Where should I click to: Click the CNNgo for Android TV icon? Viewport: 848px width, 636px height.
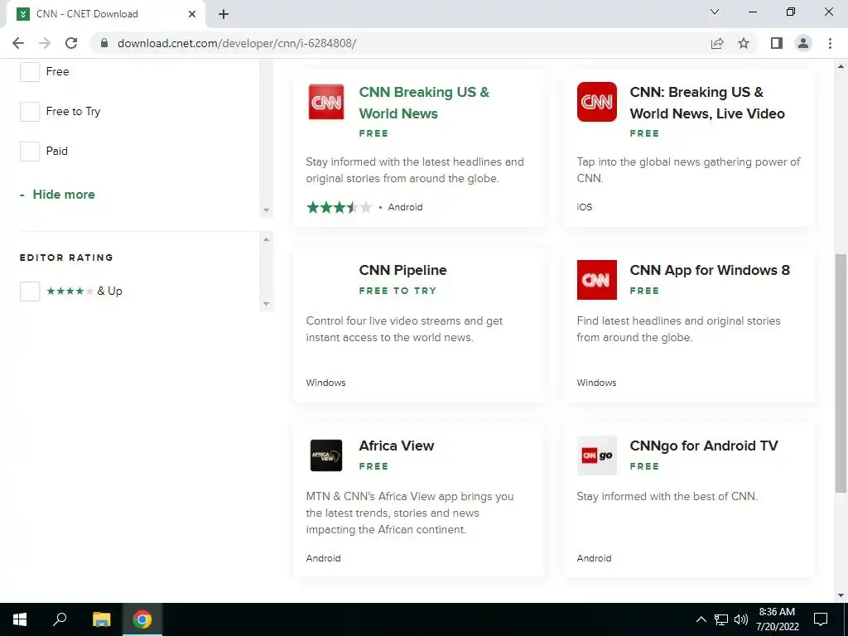click(596, 455)
